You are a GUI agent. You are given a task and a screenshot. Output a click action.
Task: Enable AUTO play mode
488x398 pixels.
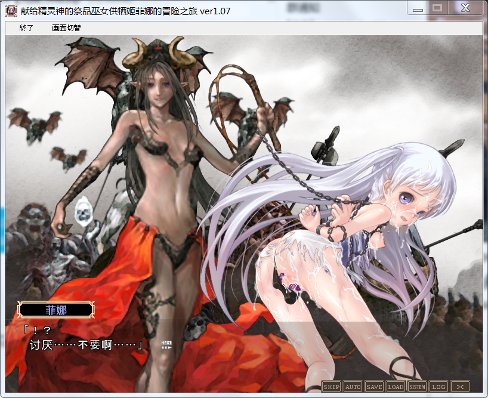point(353,387)
